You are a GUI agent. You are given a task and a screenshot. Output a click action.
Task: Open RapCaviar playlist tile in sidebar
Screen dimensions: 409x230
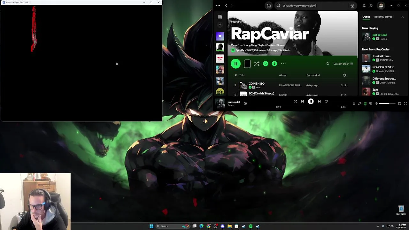[x=220, y=48]
